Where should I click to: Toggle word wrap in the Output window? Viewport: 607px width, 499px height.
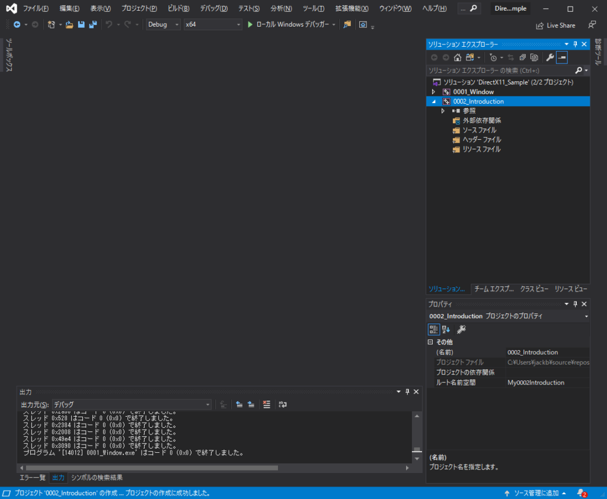point(282,404)
